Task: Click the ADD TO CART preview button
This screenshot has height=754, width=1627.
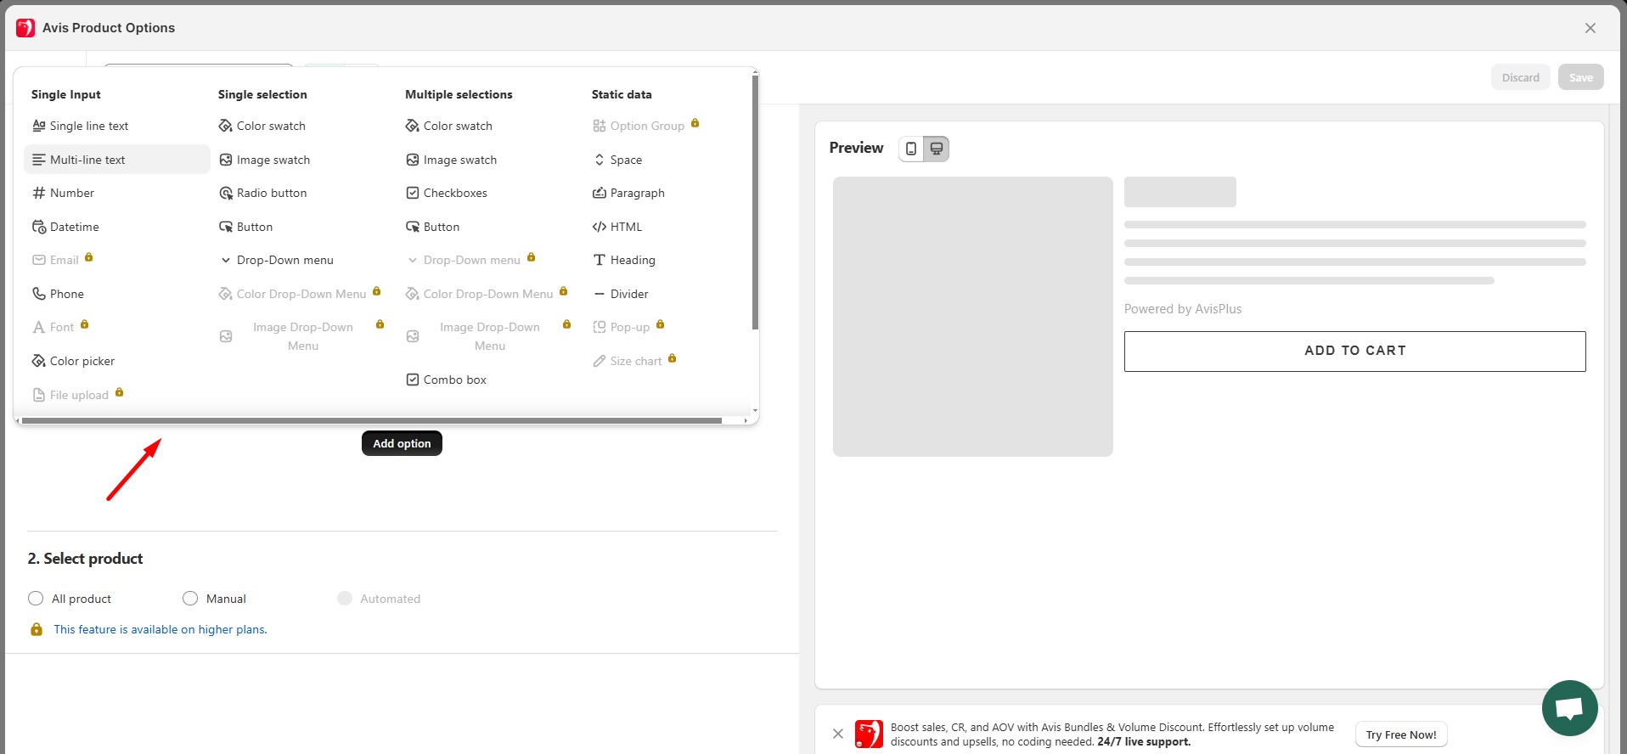Action: coord(1355,351)
